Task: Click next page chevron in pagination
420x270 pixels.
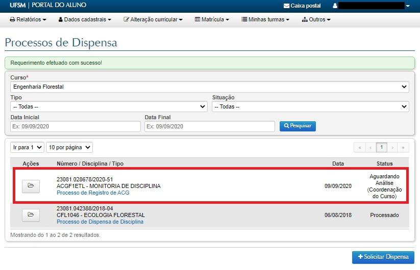Action: point(392,147)
